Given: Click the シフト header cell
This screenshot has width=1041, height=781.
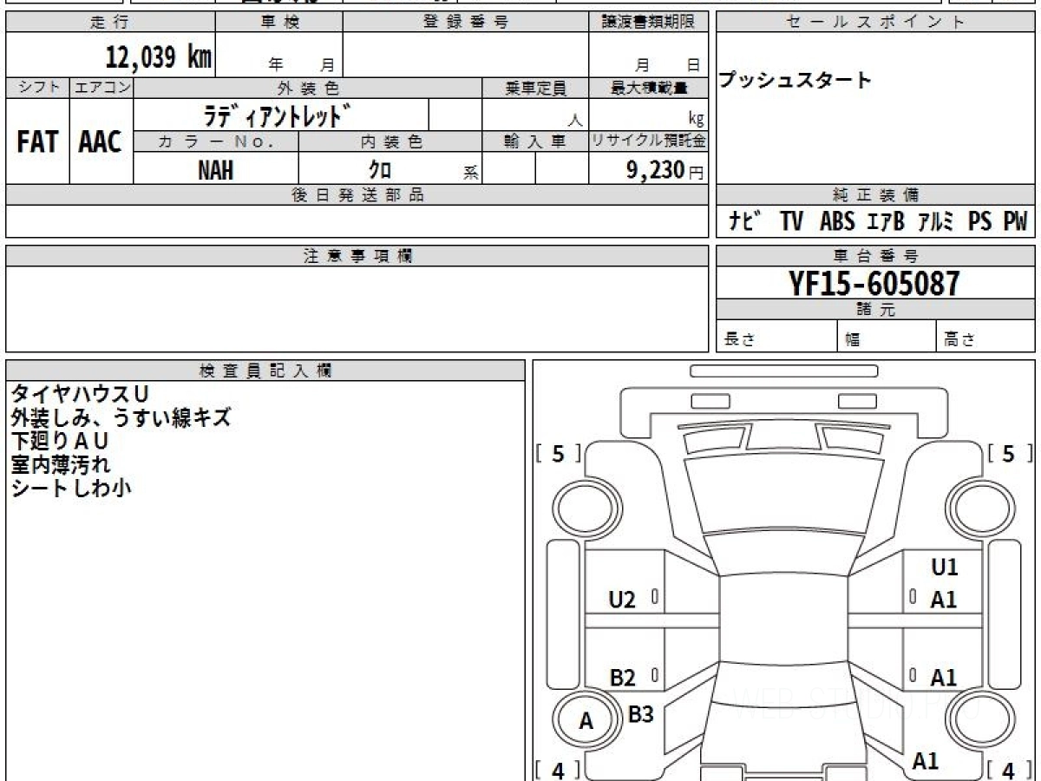Looking at the screenshot, I should (38, 88).
